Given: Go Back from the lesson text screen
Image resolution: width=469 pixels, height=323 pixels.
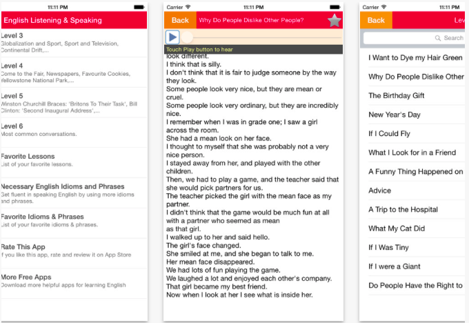Looking at the screenshot, I should 180,20.
